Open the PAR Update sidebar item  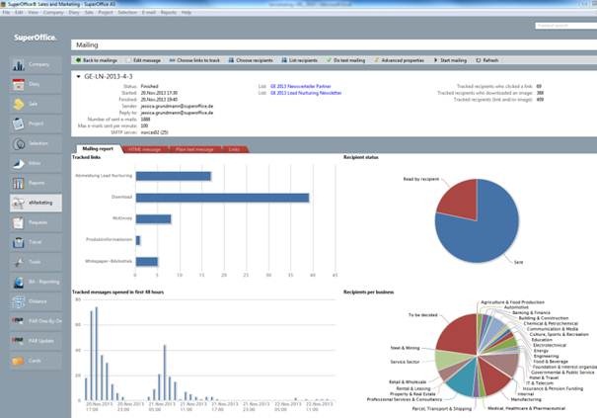point(36,341)
